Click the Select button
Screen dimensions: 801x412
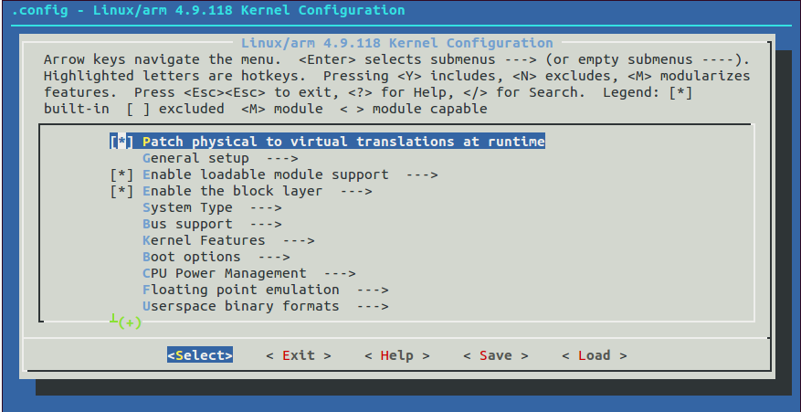[x=200, y=355]
